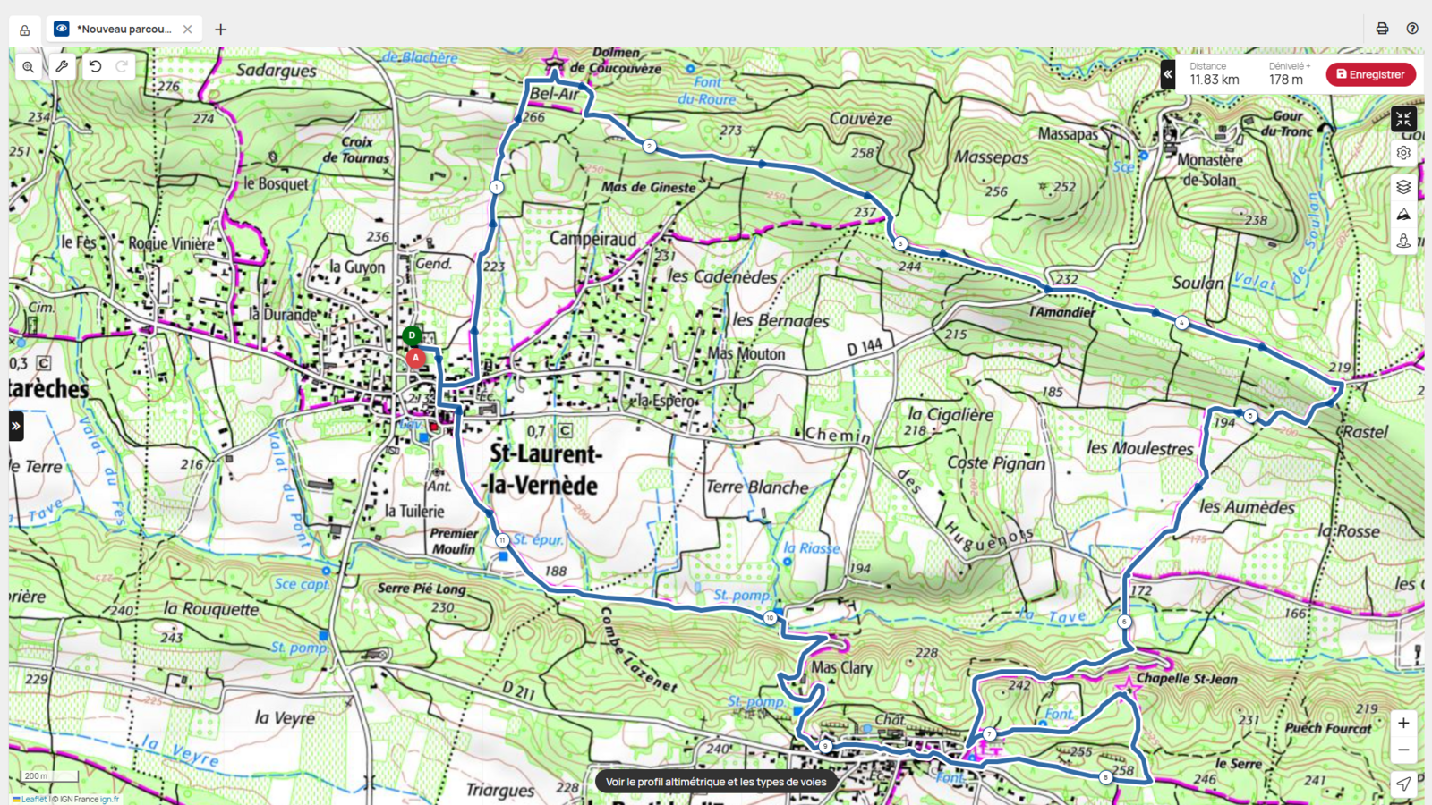Collapse the distance stats panel

[1168, 74]
